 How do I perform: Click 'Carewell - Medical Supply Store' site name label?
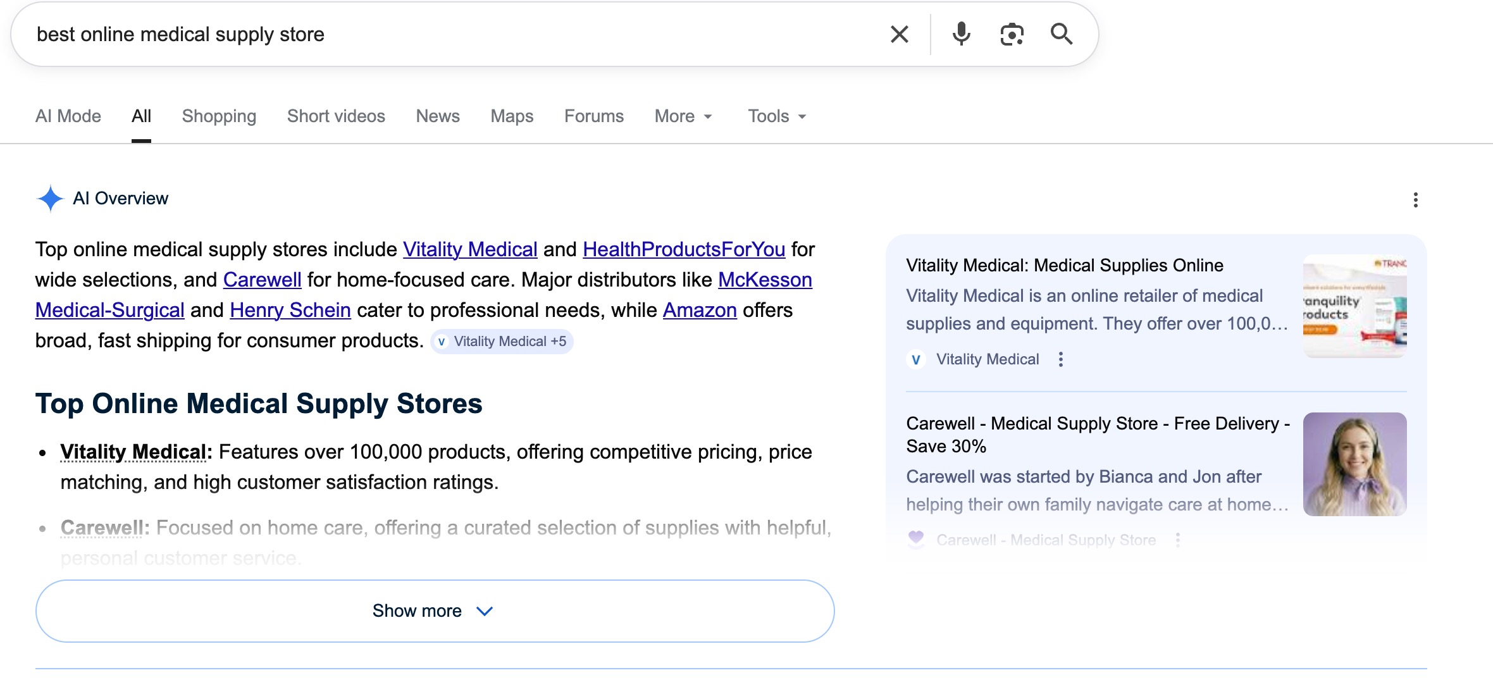(1046, 540)
